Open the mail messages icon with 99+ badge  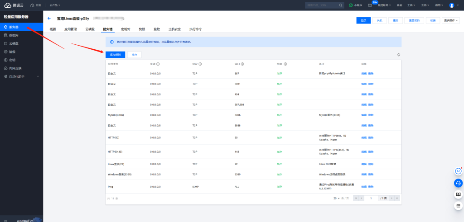coord(370,5)
